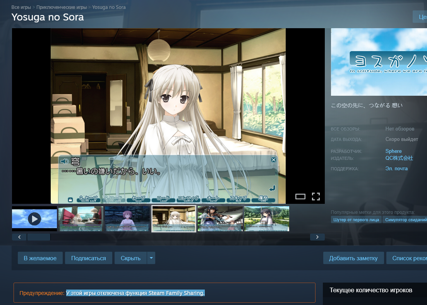Viewport: 427px width, 305px height.
Task: Open the Список рекомендаций button
Action: [406, 258]
